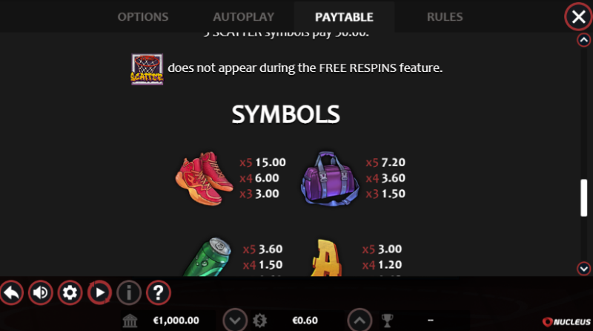Click the back arrow icon
Image resolution: width=593 pixels, height=331 pixels.
pos(12,292)
